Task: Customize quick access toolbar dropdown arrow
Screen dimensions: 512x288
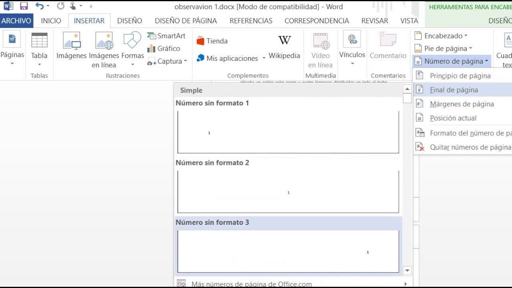Action: 91,6
